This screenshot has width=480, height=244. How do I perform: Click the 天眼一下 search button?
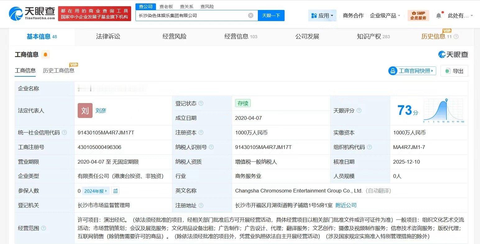pyautogui.click(x=271, y=16)
